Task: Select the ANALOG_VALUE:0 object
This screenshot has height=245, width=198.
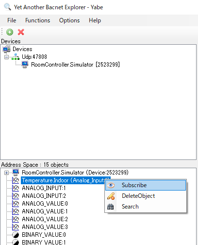Action: click(x=45, y=204)
